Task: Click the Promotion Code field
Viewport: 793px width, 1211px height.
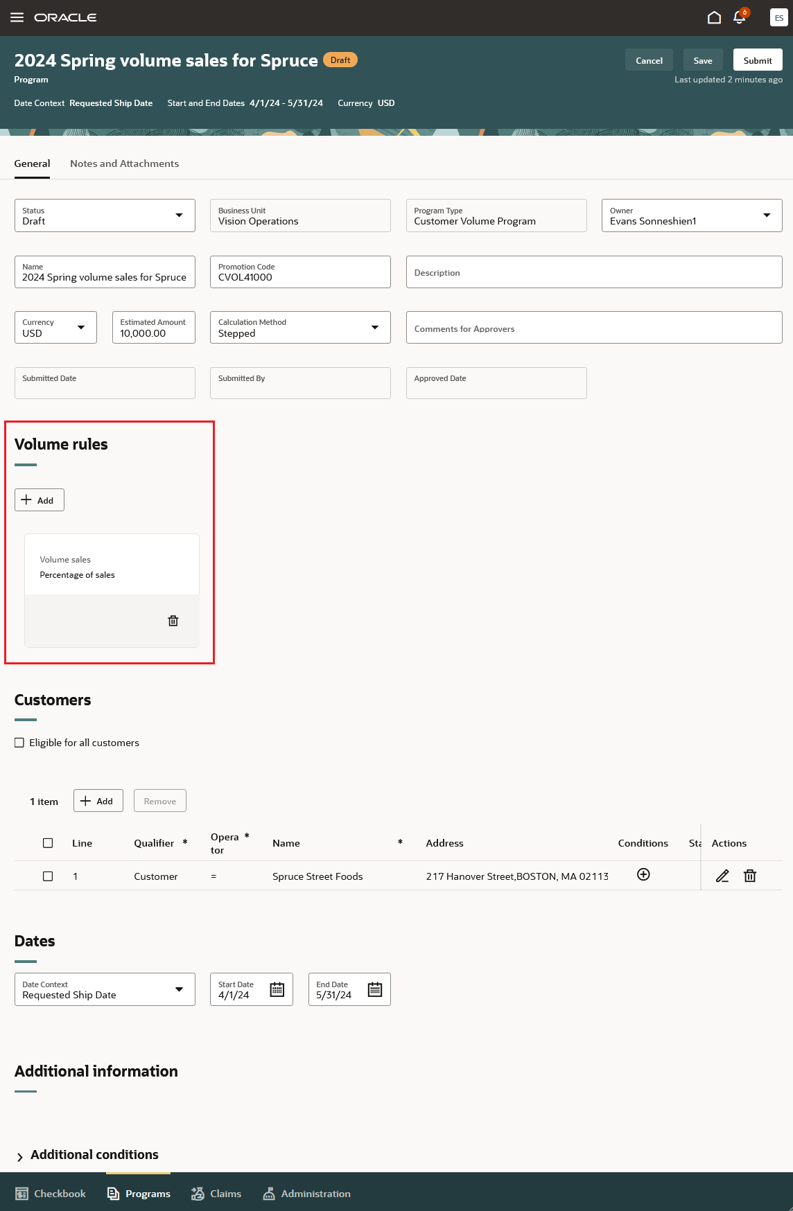Action: (300, 272)
